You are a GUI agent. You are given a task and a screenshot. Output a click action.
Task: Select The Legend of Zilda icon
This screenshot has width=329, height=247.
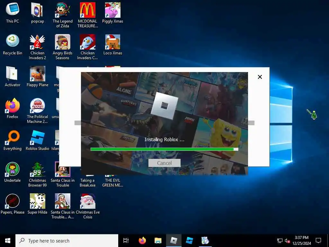(x=63, y=15)
